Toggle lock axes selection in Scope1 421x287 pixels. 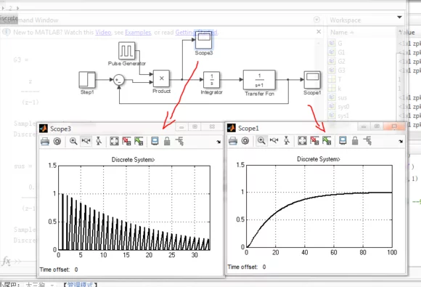pyautogui.click(x=355, y=141)
